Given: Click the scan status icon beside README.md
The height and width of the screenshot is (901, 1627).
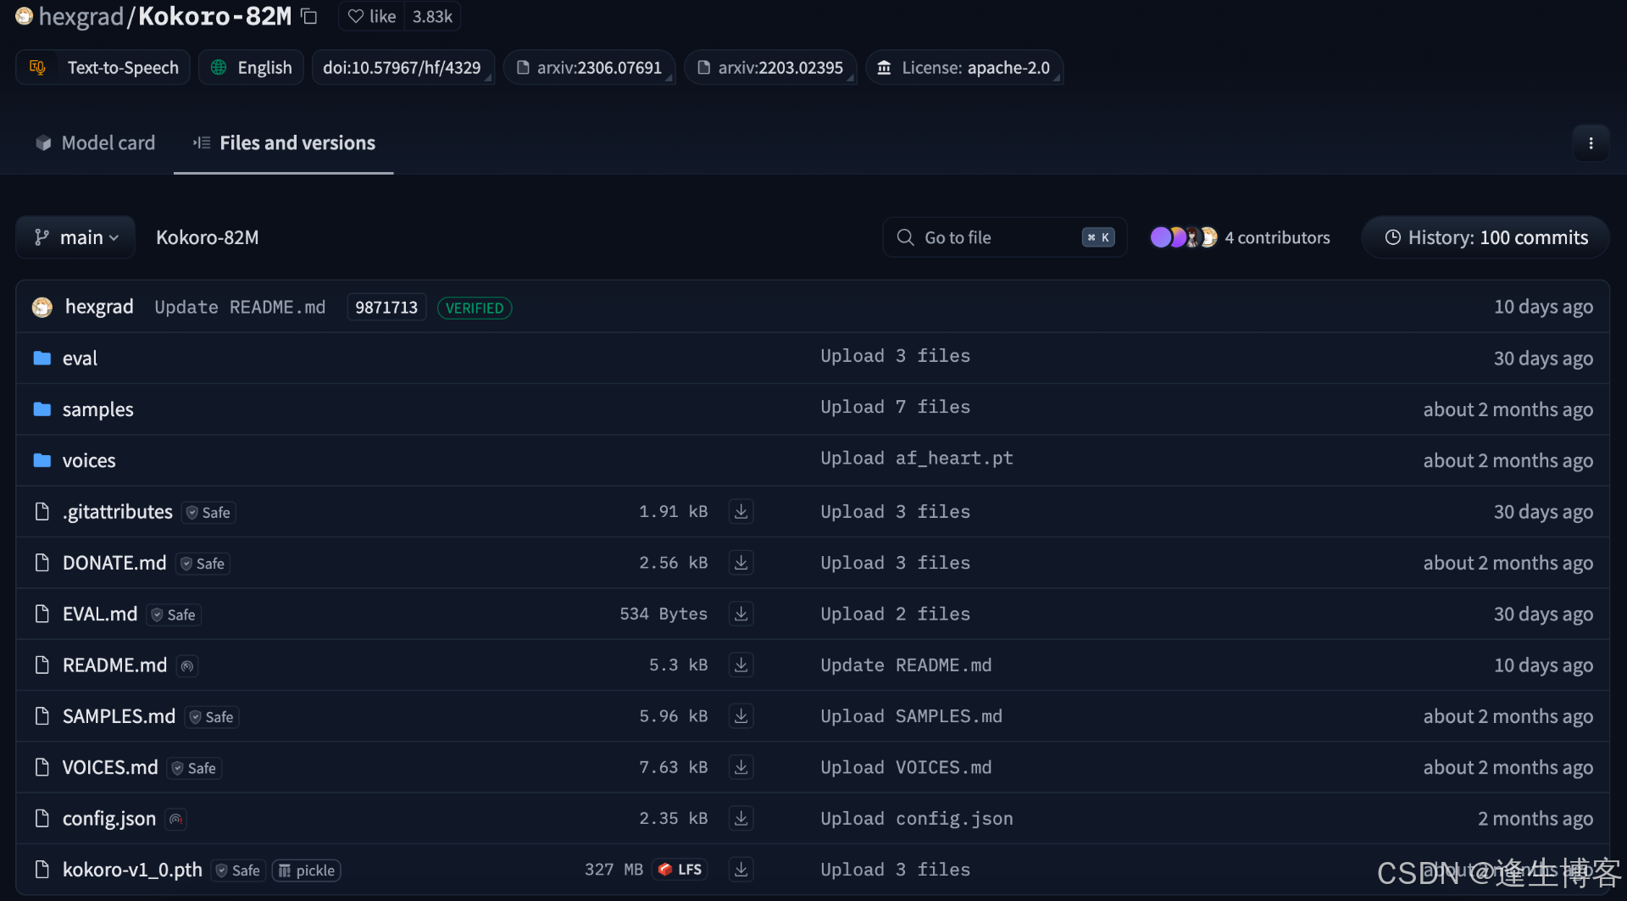Looking at the screenshot, I should pyautogui.click(x=187, y=666).
